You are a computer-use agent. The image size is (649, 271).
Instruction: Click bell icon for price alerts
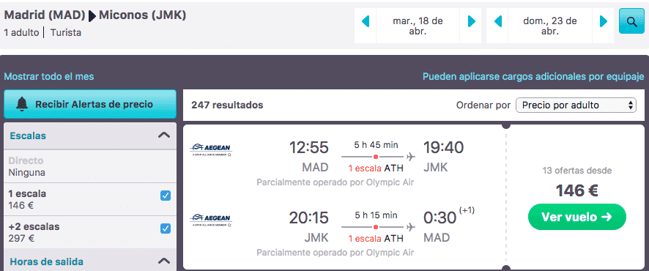[22, 104]
